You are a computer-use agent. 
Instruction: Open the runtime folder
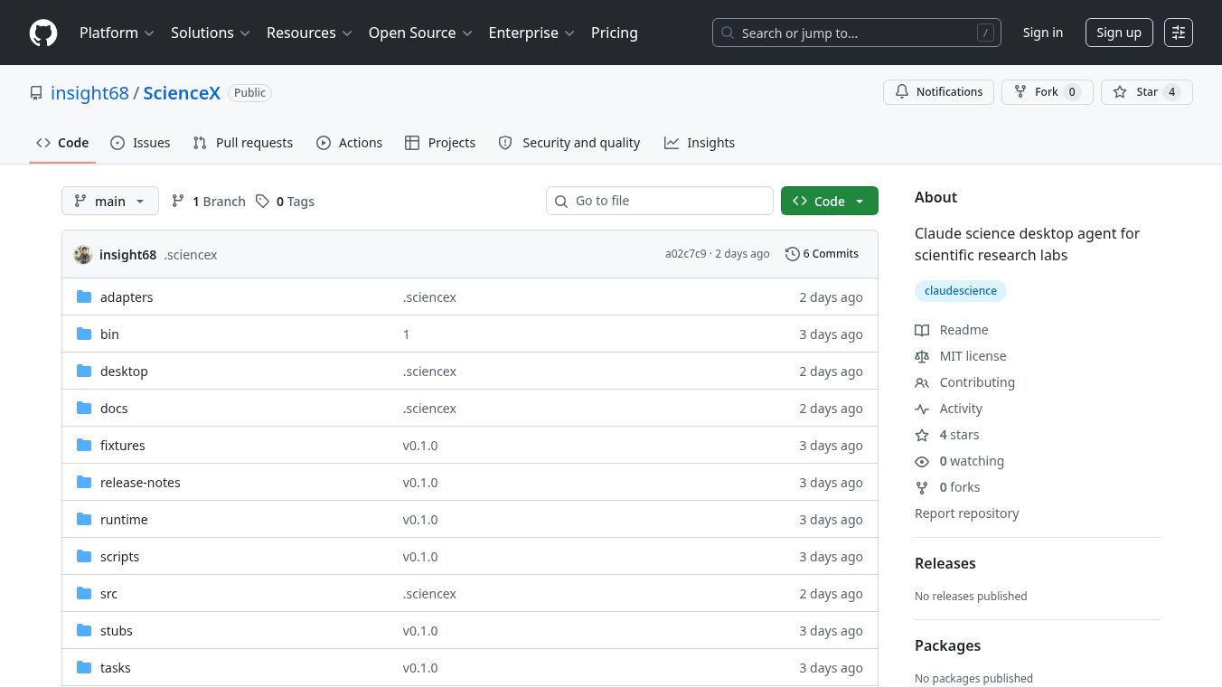124,520
